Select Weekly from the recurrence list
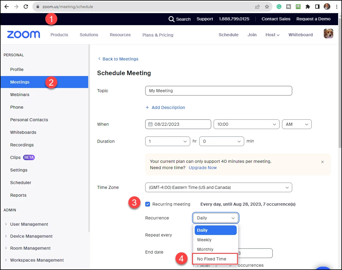 pyautogui.click(x=215, y=240)
